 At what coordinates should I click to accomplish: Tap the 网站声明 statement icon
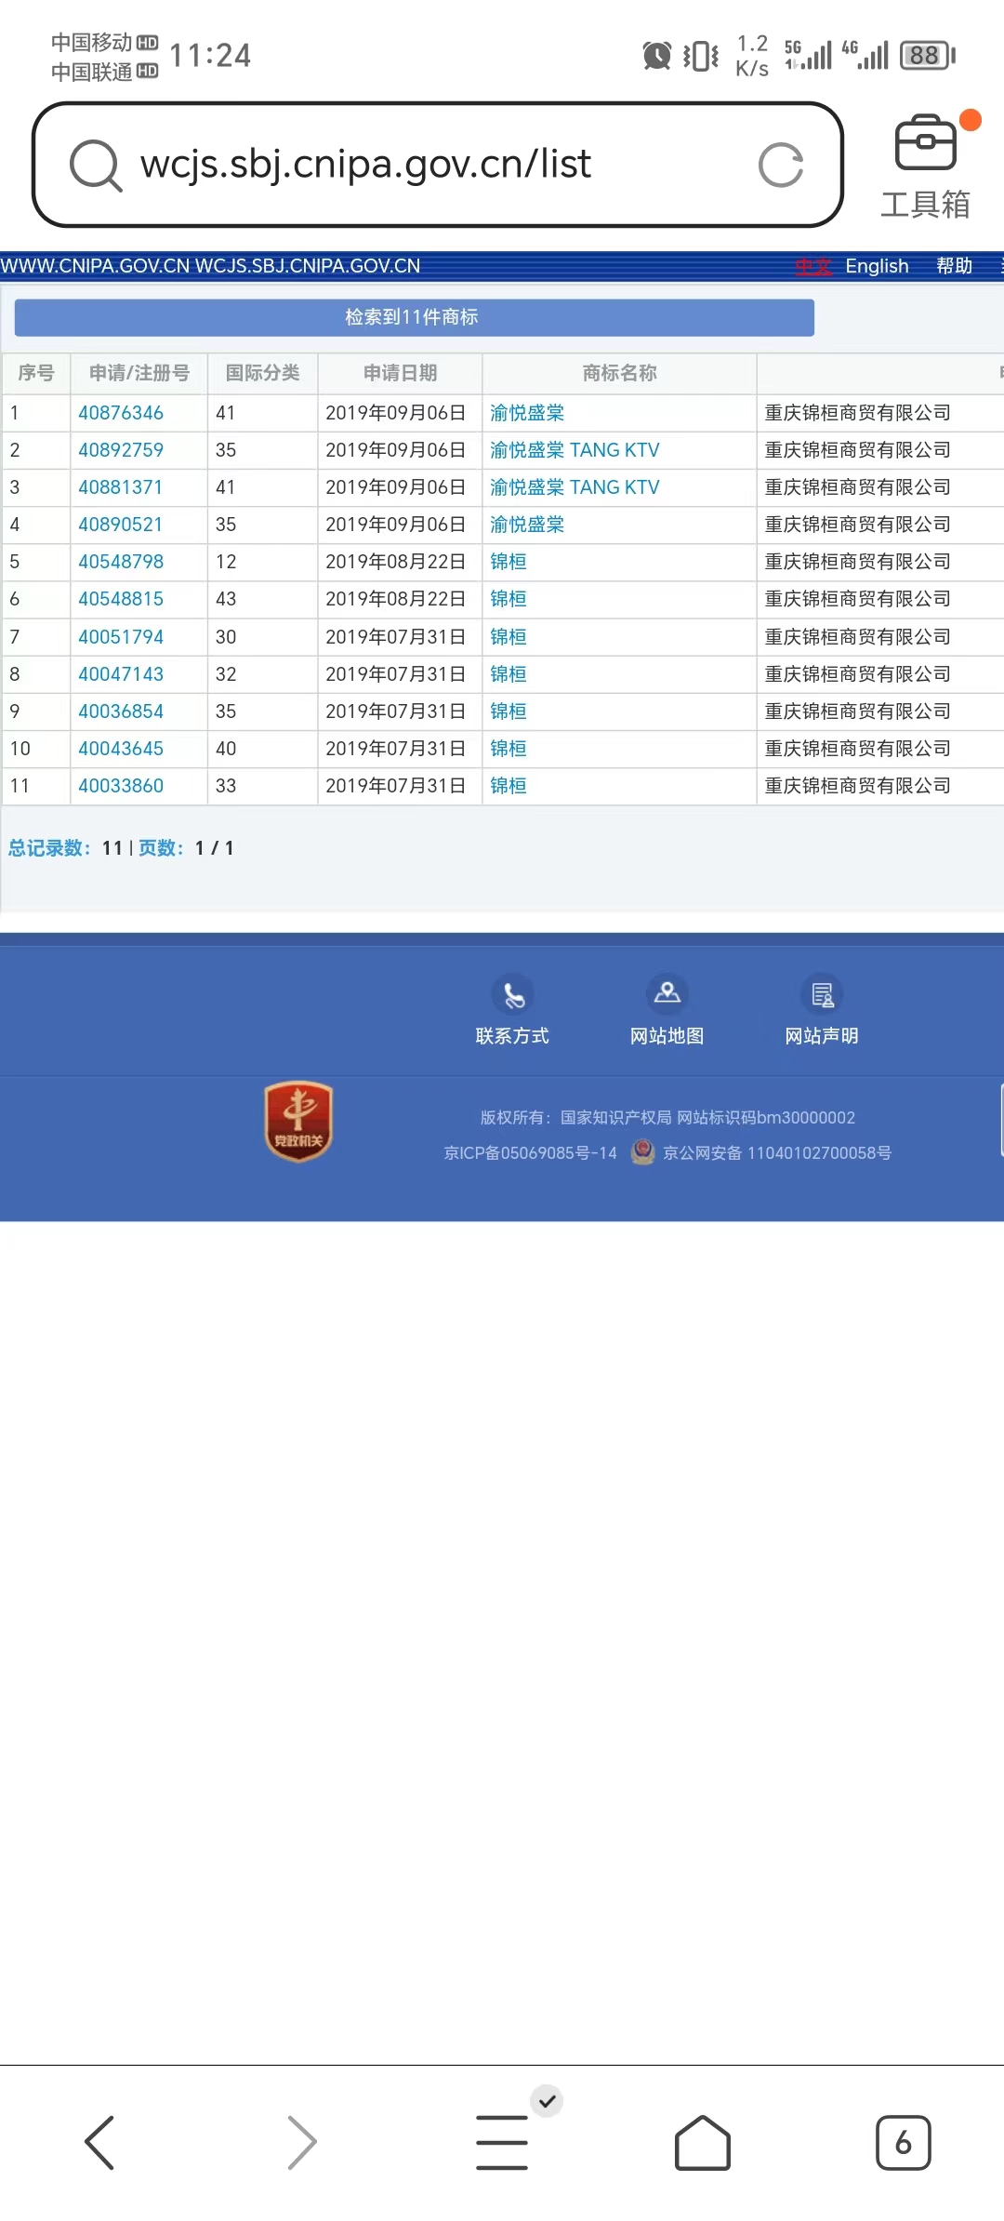click(x=822, y=994)
